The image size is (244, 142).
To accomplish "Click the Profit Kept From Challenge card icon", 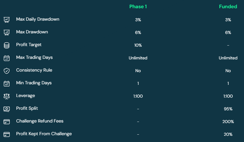I will (6, 135).
